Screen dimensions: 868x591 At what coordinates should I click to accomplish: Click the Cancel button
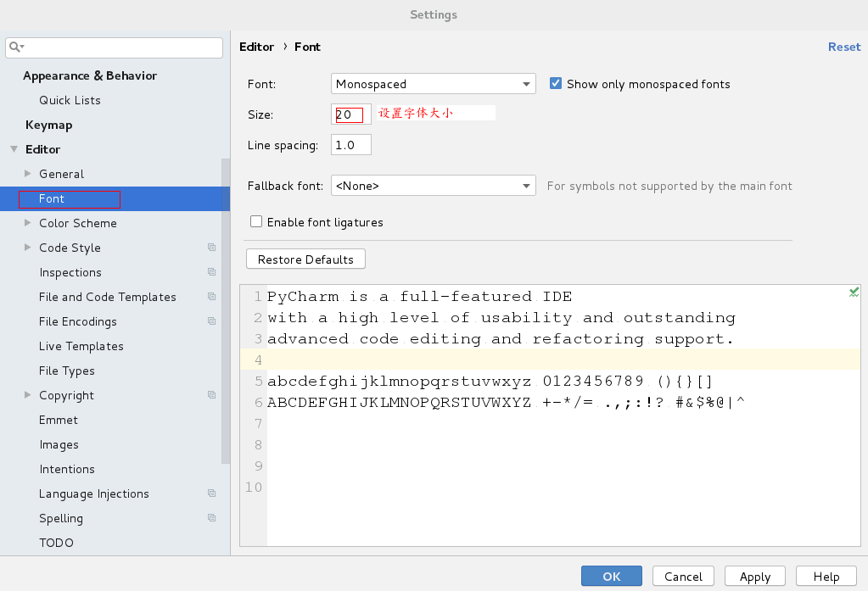pos(683,576)
